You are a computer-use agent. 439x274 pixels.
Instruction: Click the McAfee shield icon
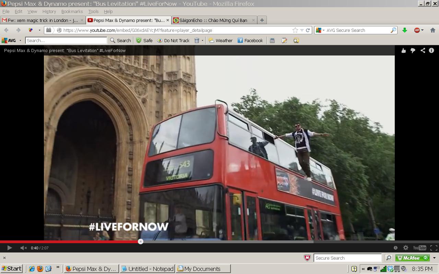pos(308,258)
